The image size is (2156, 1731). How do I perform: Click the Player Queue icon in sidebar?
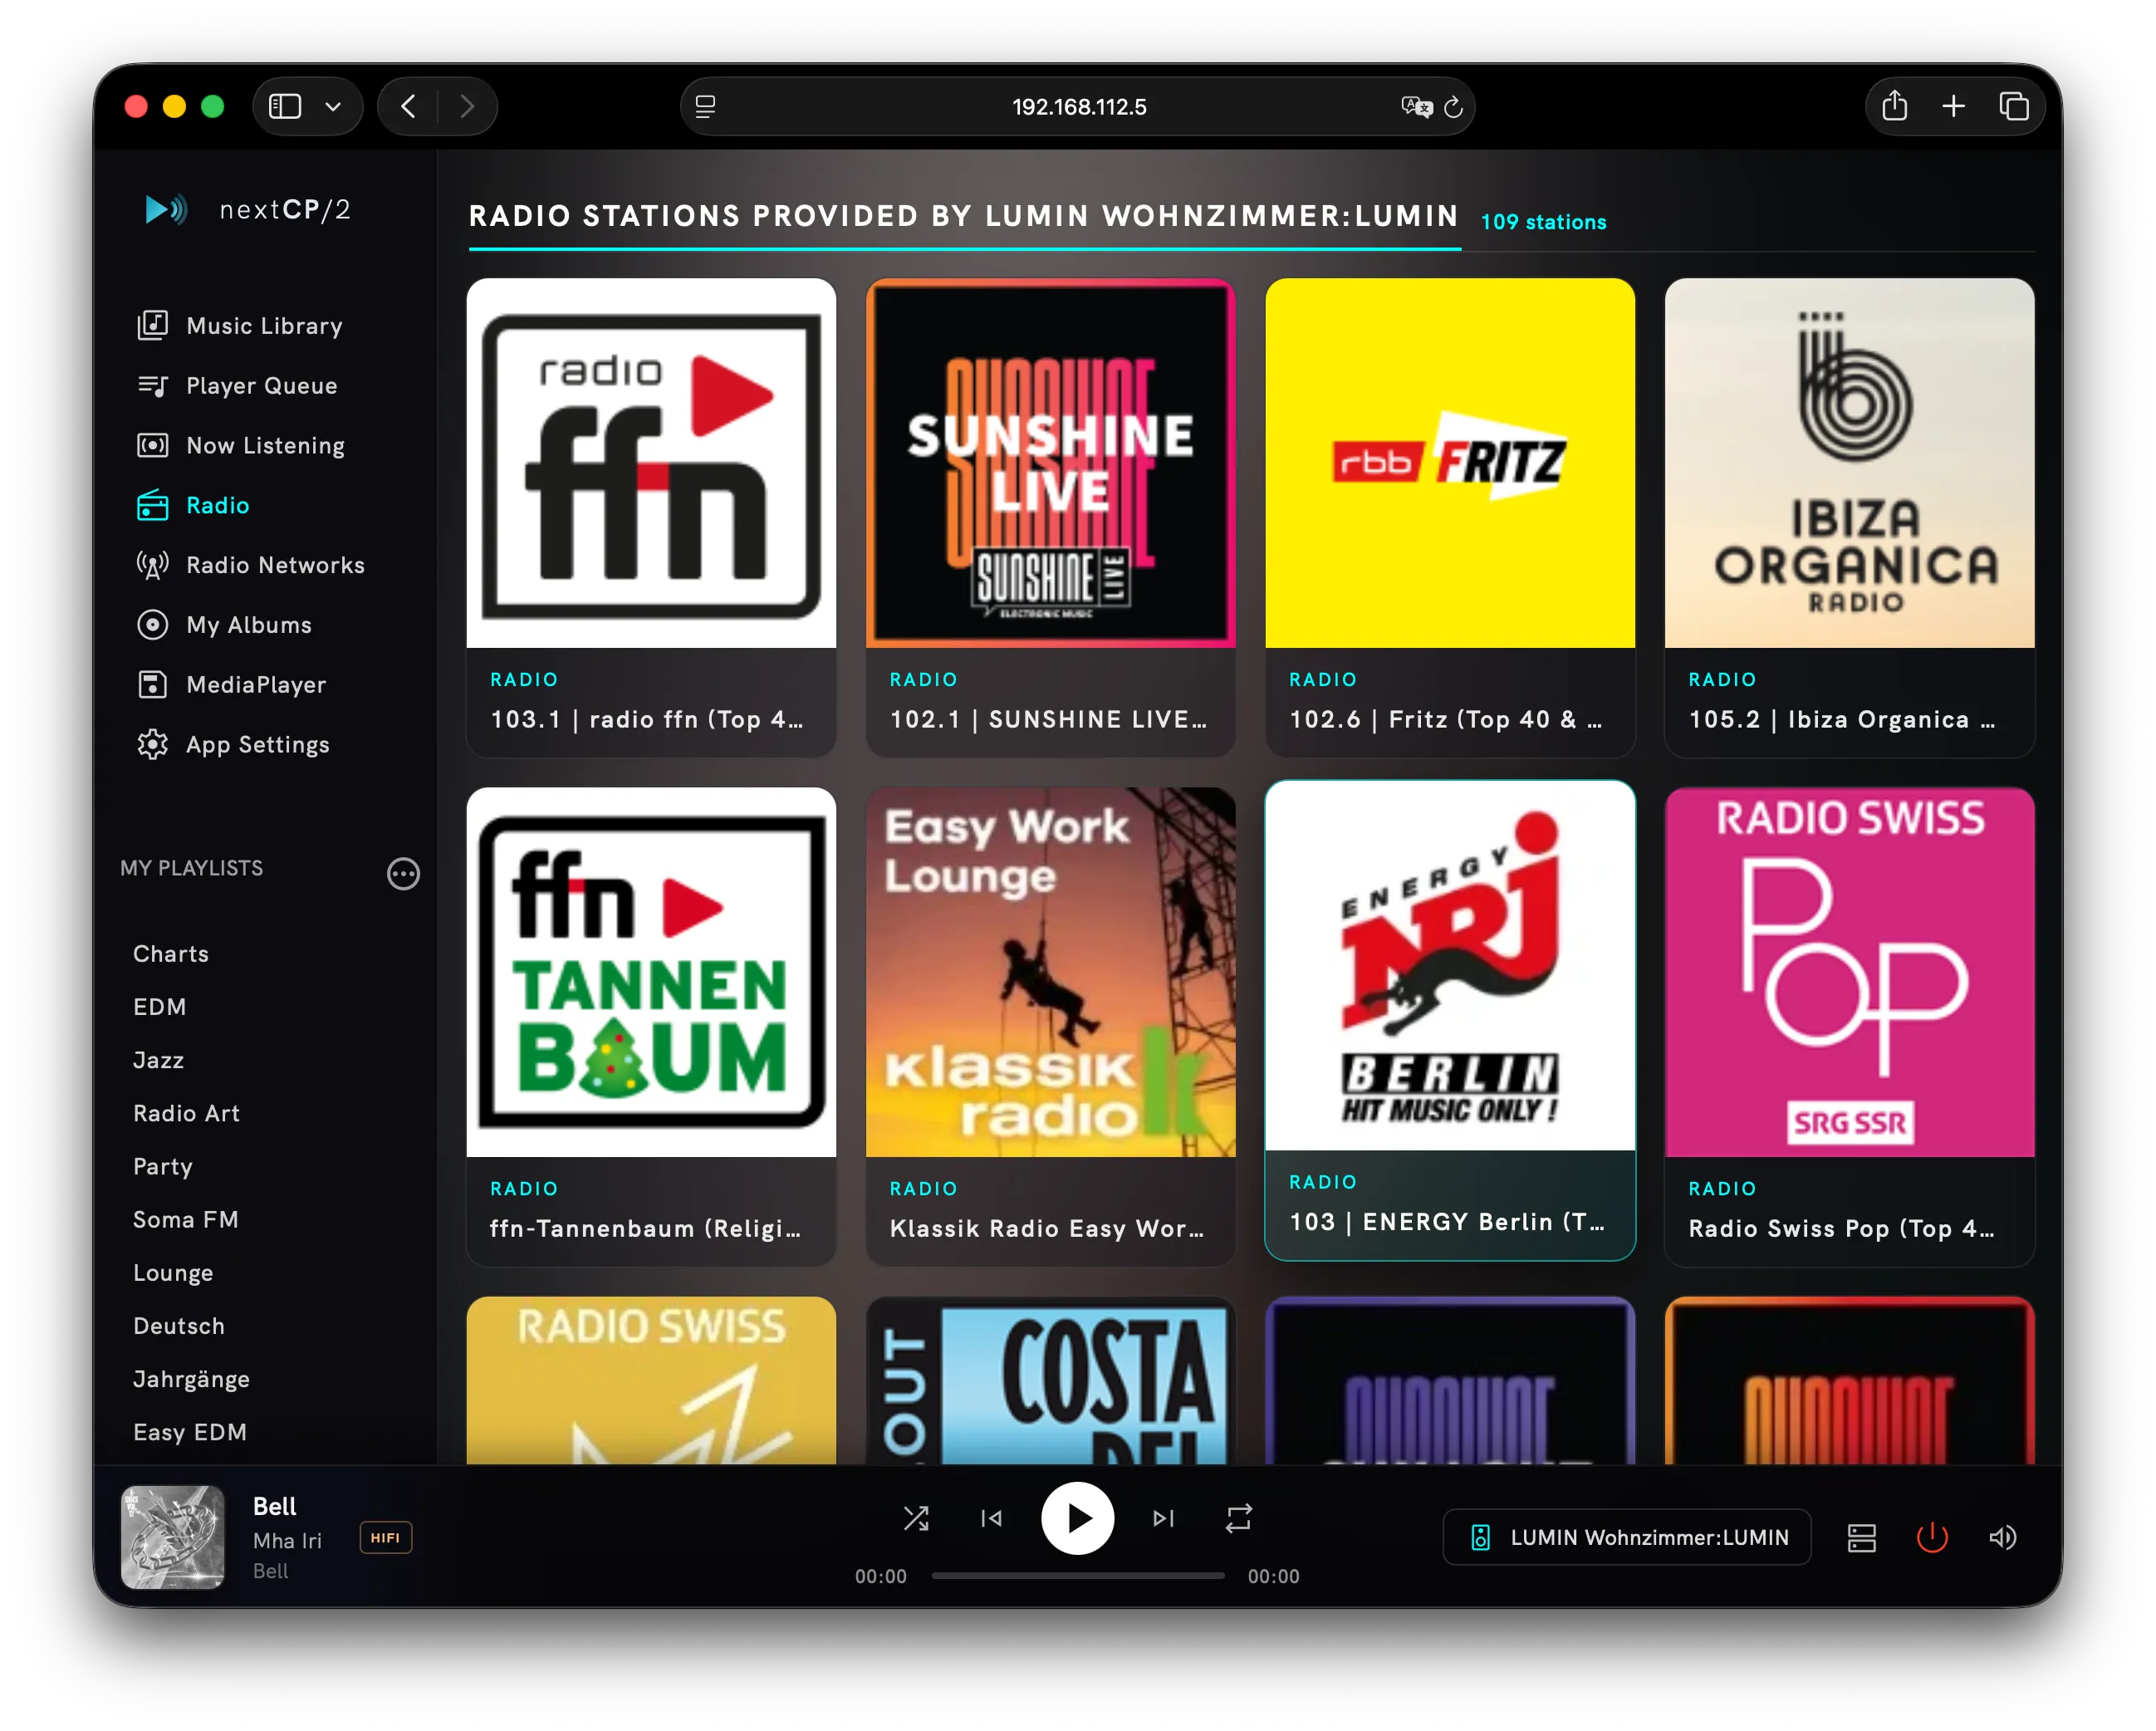coord(152,385)
